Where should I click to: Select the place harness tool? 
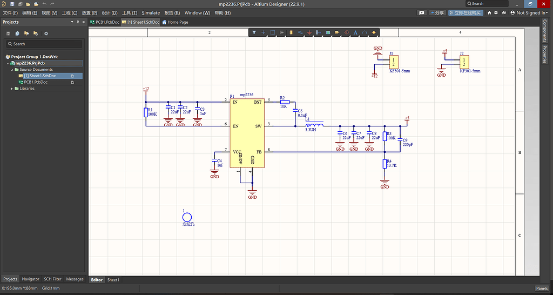click(x=319, y=32)
